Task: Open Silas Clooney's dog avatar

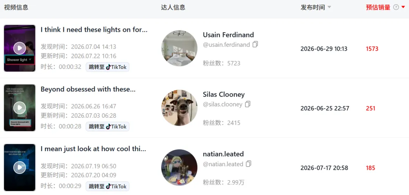Action: coord(179,108)
